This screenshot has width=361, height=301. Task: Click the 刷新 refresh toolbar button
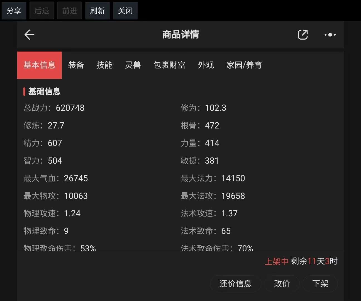pyautogui.click(x=97, y=10)
